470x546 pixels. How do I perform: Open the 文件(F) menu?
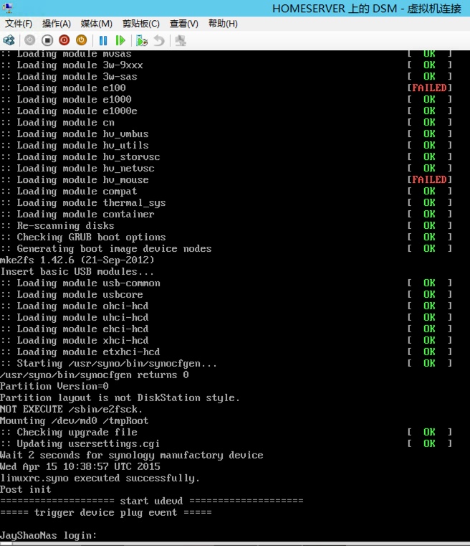click(x=19, y=24)
